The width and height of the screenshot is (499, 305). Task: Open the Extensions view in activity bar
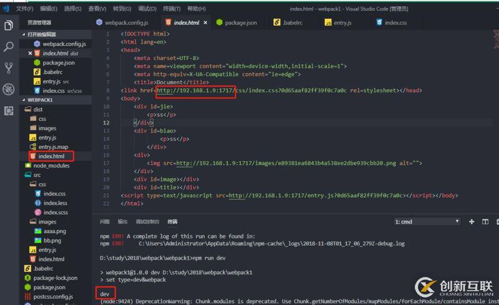click(9, 111)
